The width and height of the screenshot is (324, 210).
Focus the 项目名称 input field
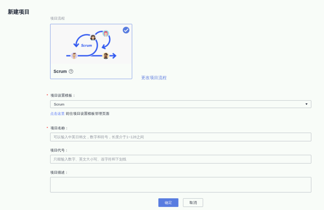[180, 137]
